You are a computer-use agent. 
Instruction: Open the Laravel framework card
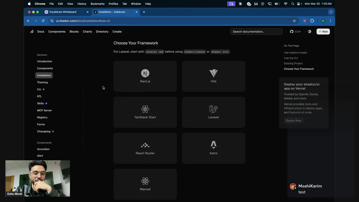pyautogui.click(x=213, y=112)
